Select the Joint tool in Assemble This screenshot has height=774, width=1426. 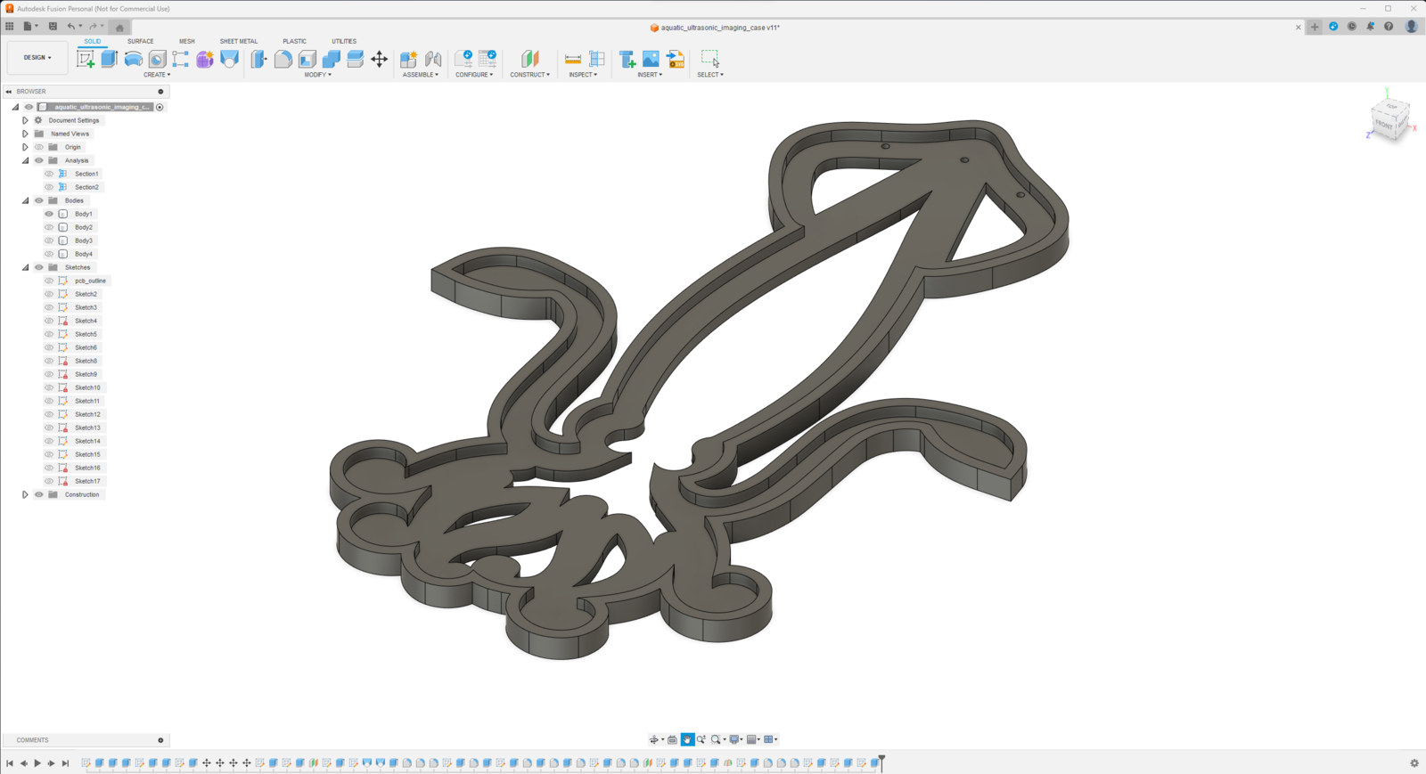(x=433, y=59)
